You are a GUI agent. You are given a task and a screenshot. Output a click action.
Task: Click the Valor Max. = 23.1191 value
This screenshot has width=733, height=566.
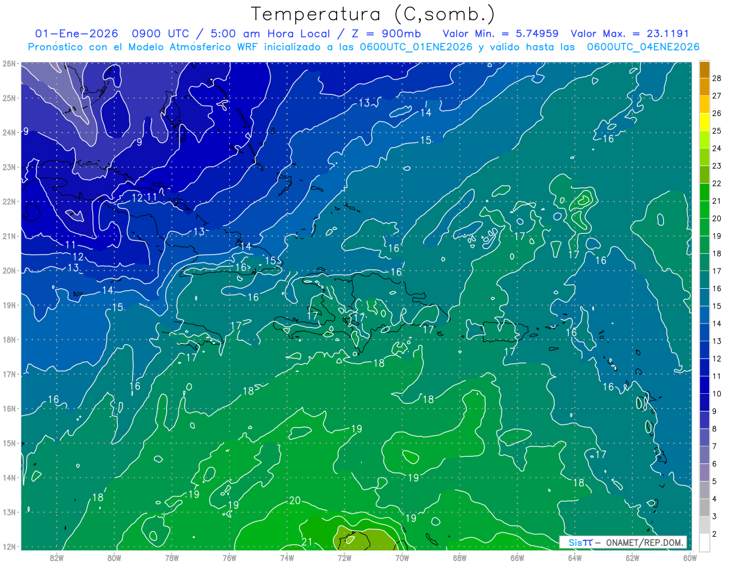coord(630,34)
